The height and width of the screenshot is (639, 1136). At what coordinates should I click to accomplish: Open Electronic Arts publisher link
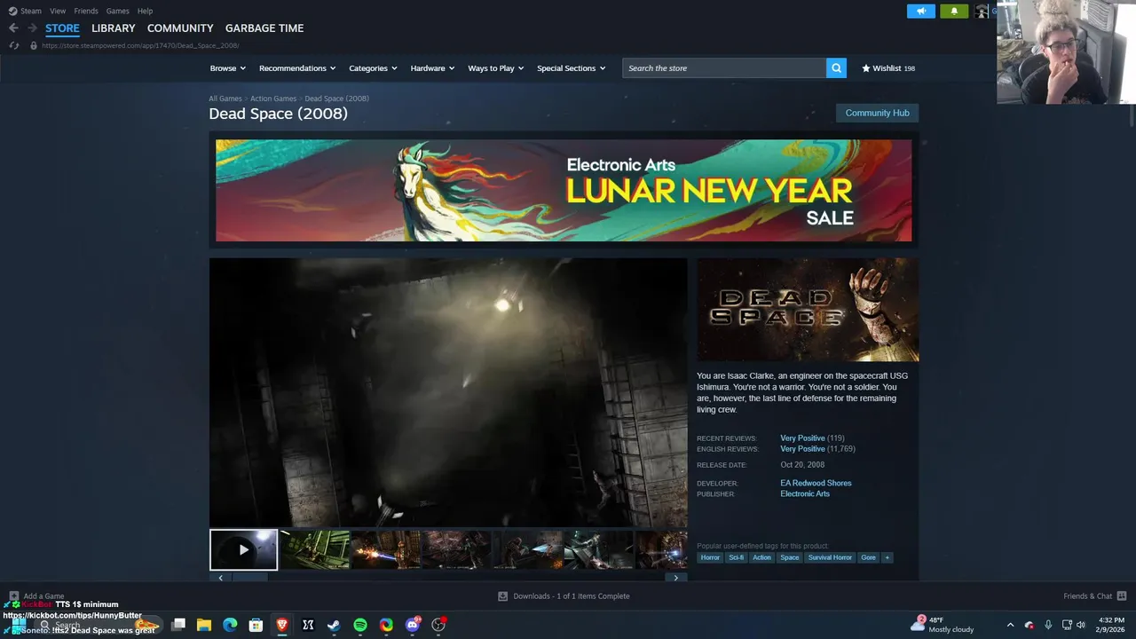805,493
